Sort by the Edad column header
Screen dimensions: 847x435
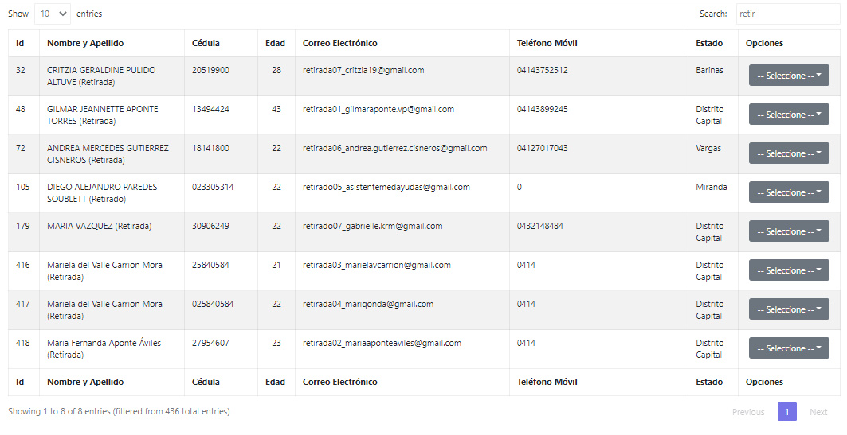[276, 43]
